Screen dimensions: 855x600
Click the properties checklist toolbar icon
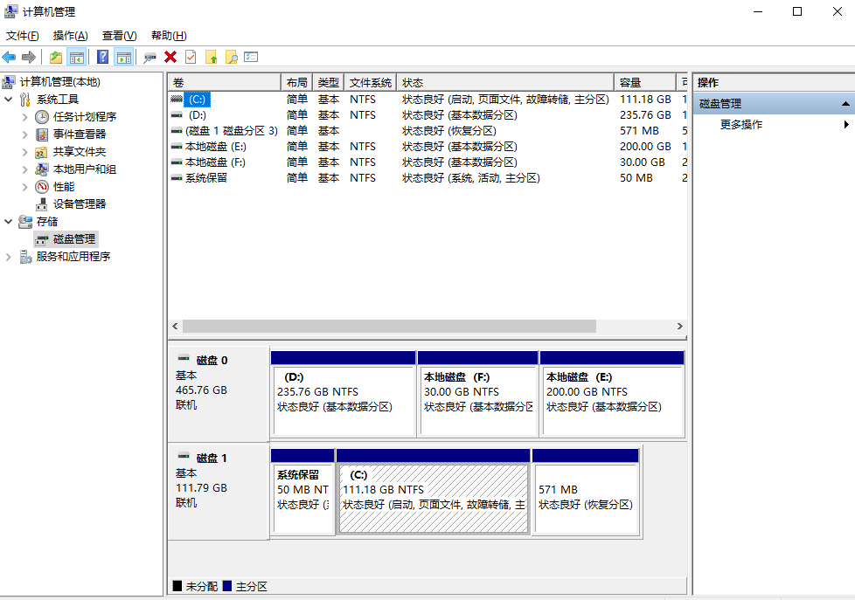251,57
